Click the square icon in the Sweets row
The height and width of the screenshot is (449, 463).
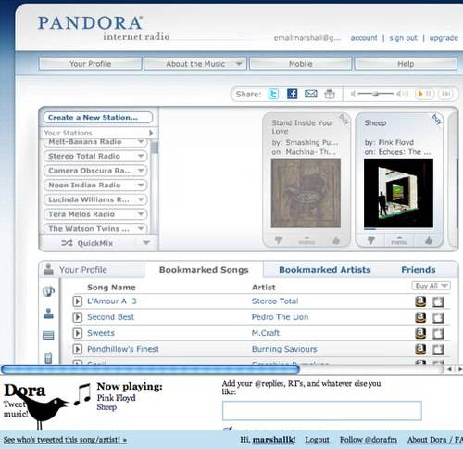click(x=438, y=334)
